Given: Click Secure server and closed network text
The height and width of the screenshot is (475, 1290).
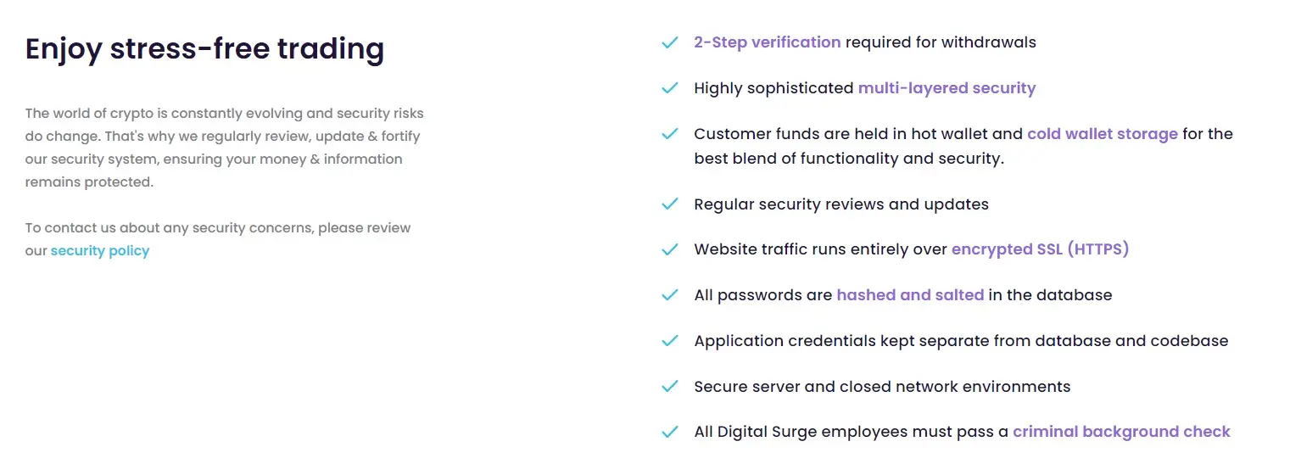Looking at the screenshot, I should coord(882,387).
